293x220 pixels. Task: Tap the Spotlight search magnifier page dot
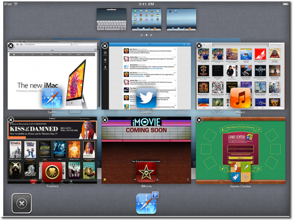[x=142, y=35]
